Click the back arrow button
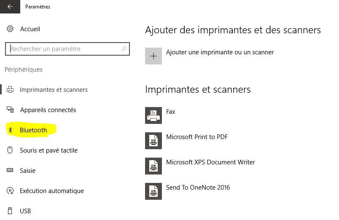 click(10, 7)
